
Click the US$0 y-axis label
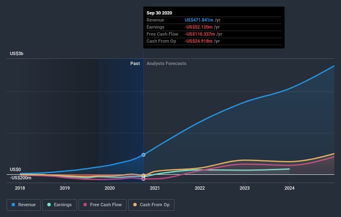point(15,169)
